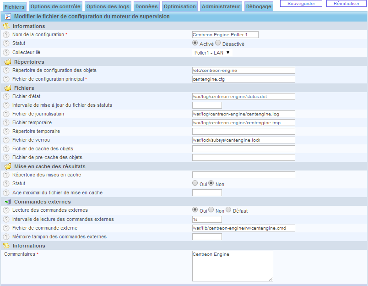Select Non for result cache Statut

211,183
